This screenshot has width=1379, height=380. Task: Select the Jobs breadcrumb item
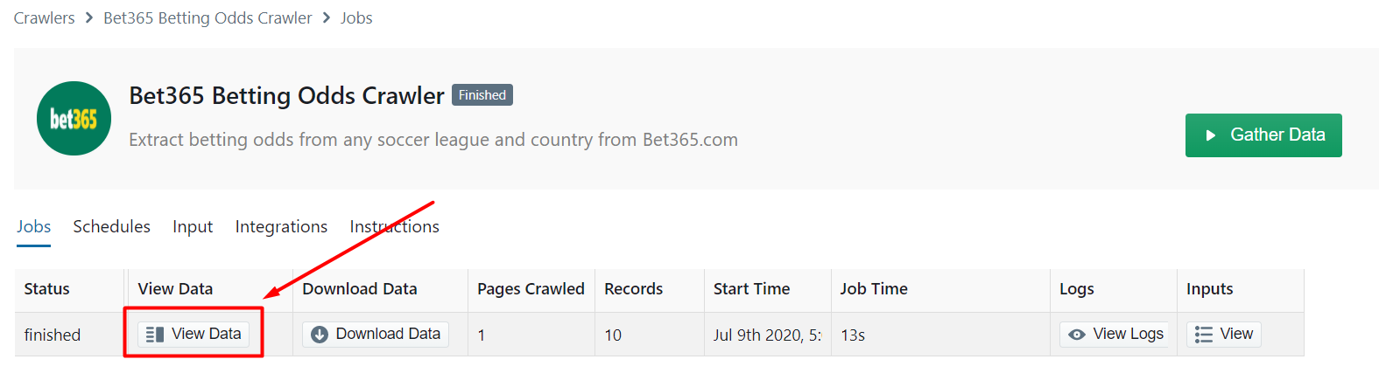tap(356, 17)
